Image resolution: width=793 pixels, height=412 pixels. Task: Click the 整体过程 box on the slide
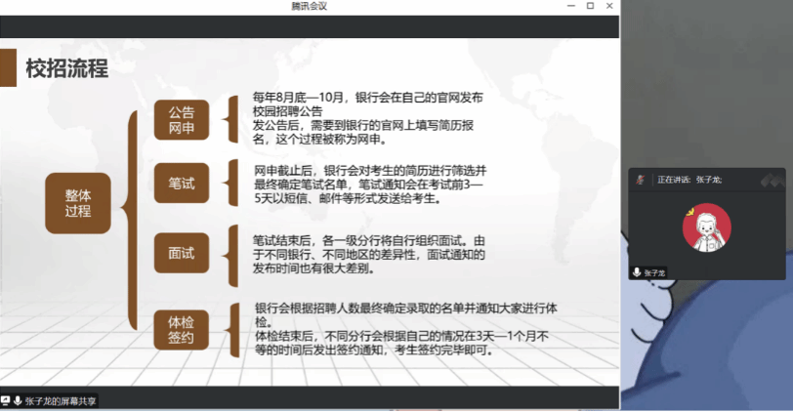77,202
